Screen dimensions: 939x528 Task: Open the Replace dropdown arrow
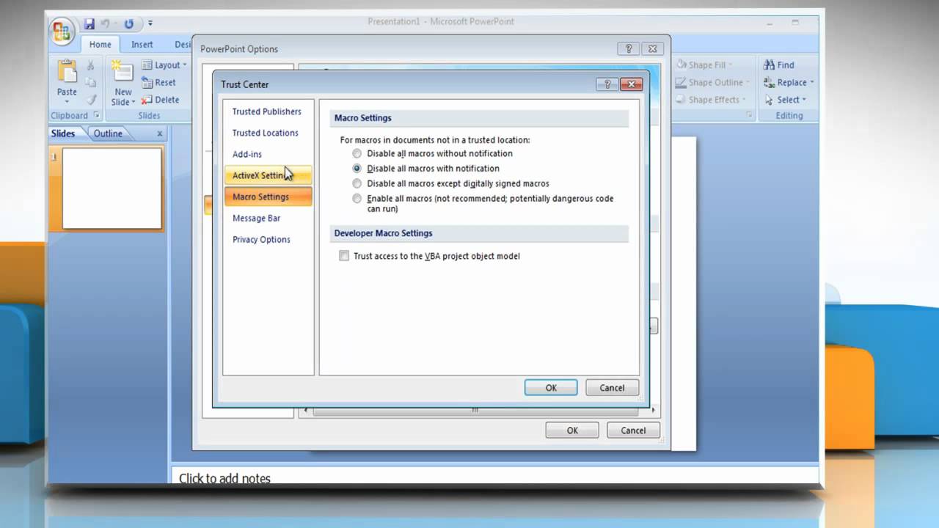click(x=812, y=83)
